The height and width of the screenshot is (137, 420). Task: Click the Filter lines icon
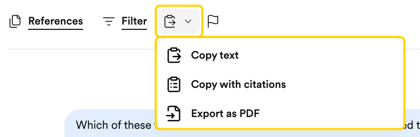click(x=109, y=21)
